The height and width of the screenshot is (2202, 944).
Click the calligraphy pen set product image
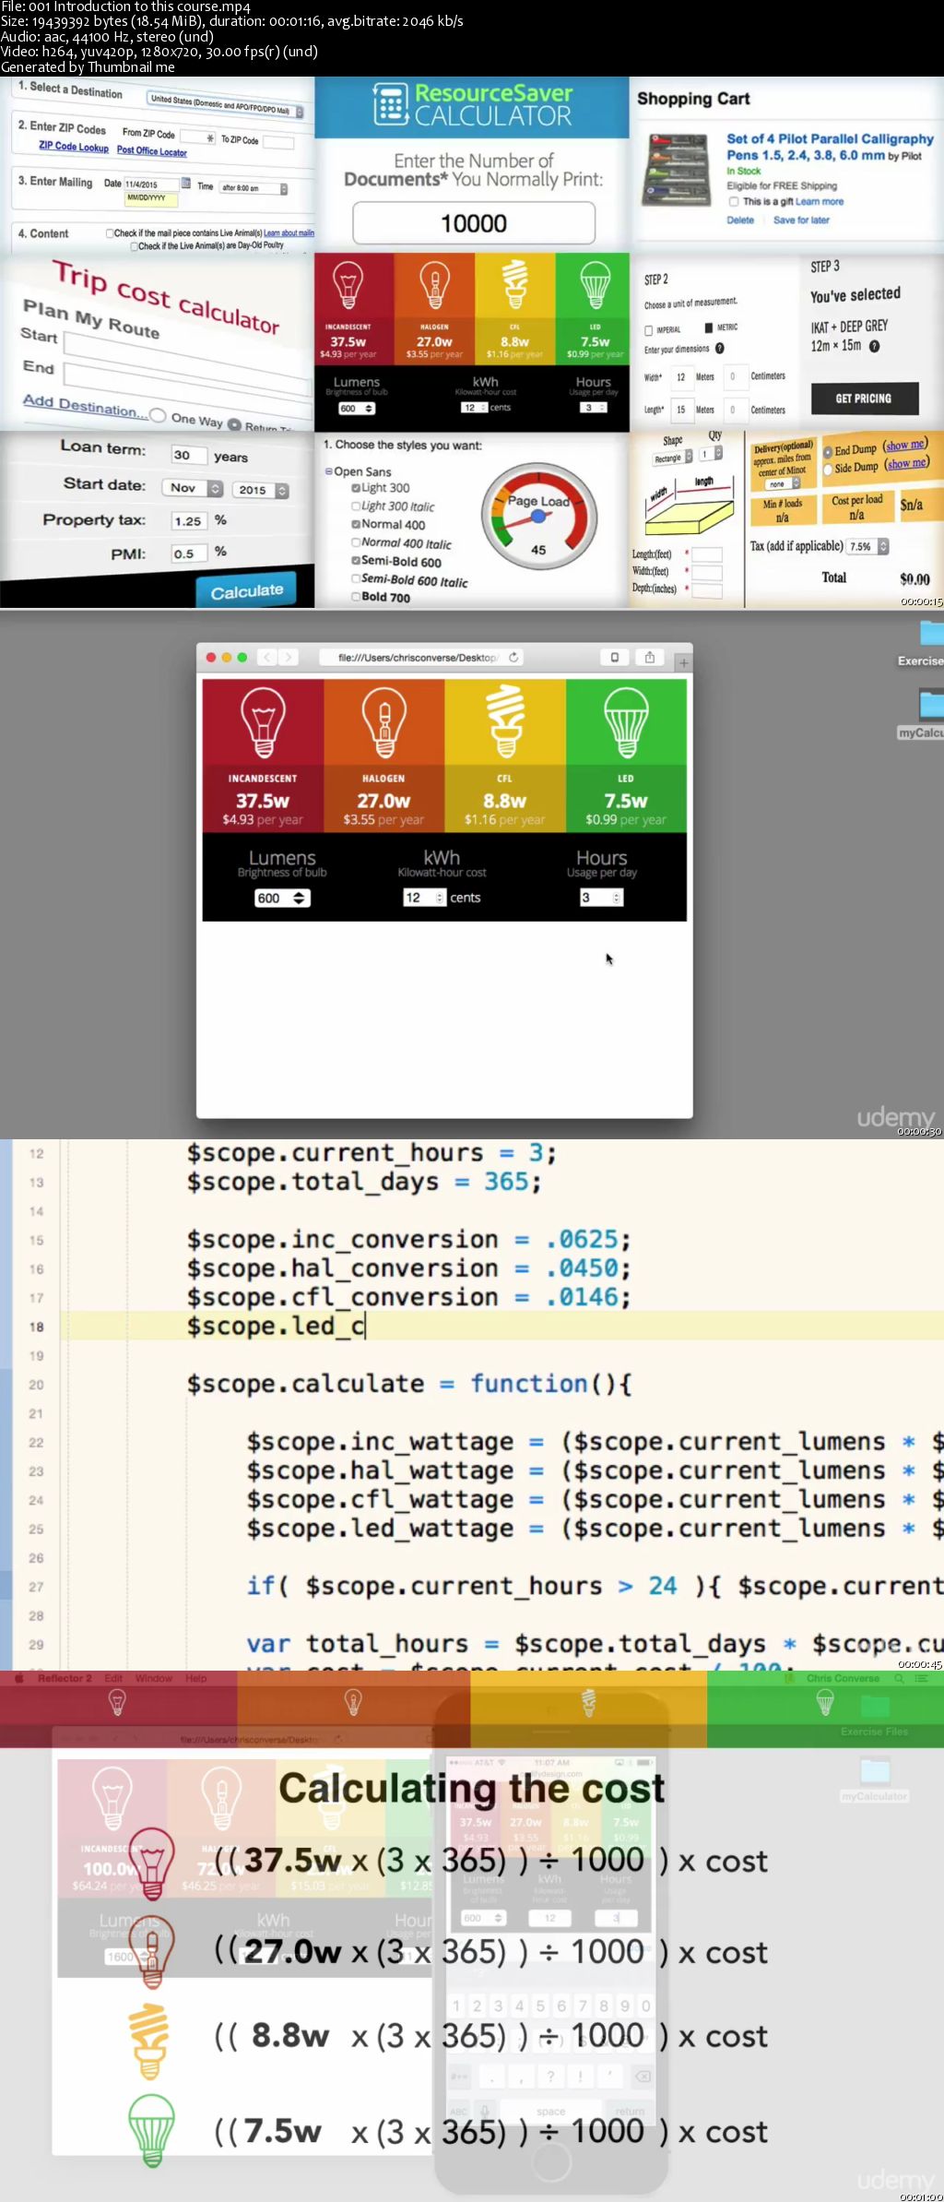point(678,170)
